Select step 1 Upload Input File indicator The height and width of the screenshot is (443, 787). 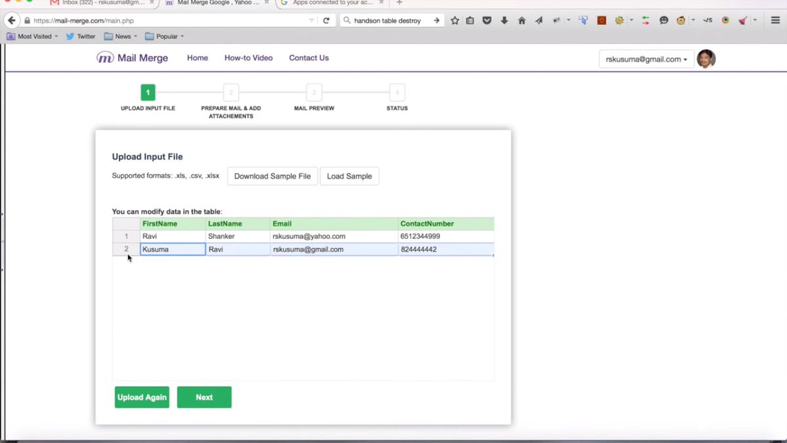pyautogui.click(x=148, y=93)
